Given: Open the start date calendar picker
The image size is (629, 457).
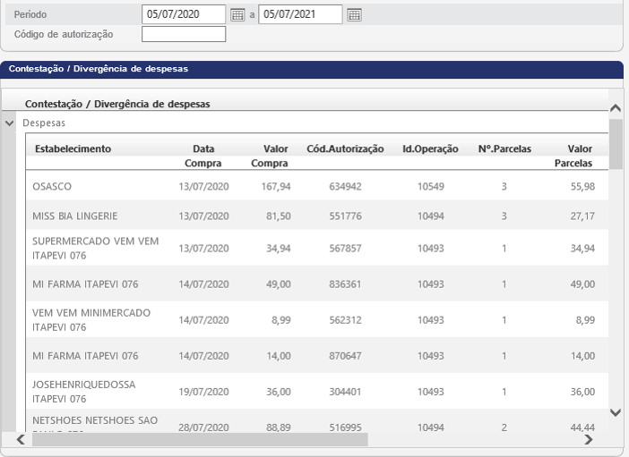Looking at the screenshot, I should (237, 14).
